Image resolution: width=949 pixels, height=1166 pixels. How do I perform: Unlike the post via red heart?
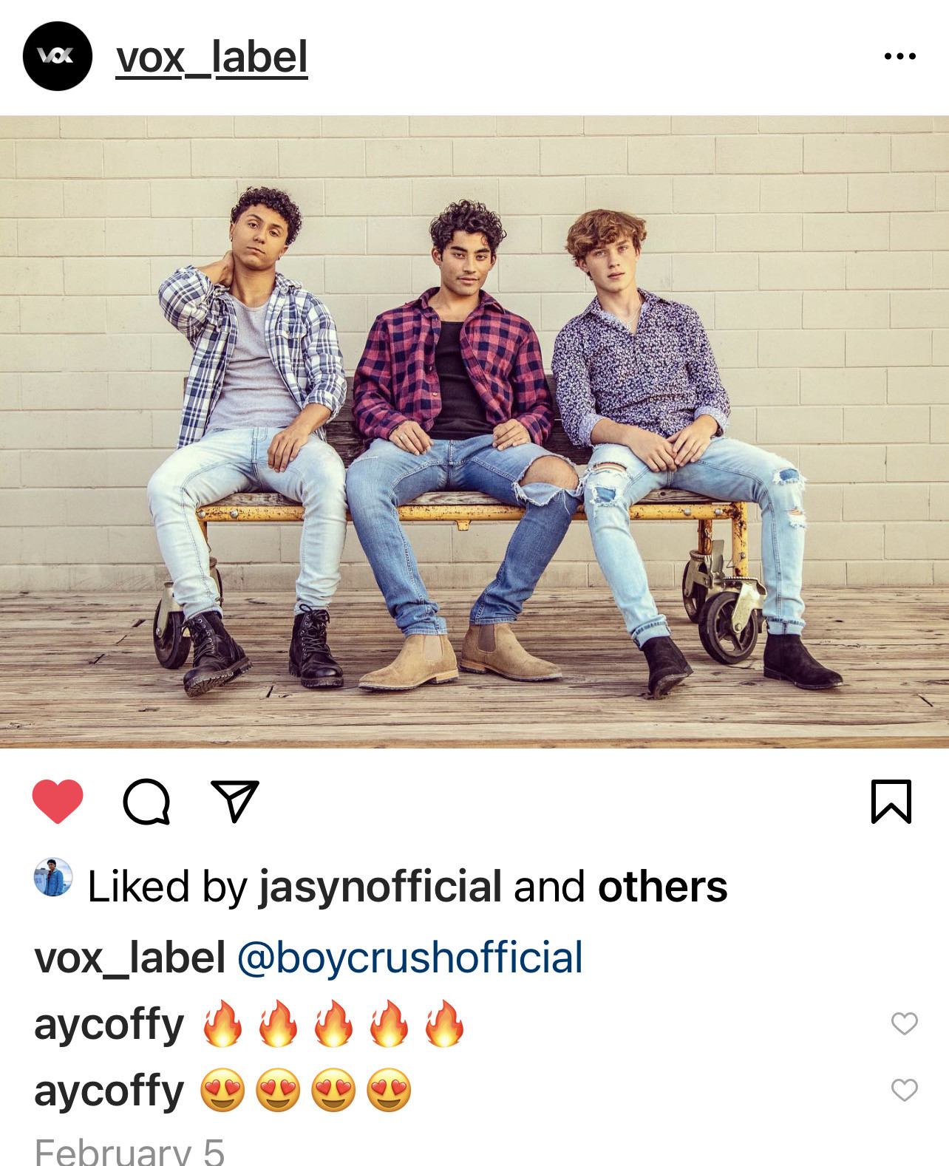click(58, 802)
